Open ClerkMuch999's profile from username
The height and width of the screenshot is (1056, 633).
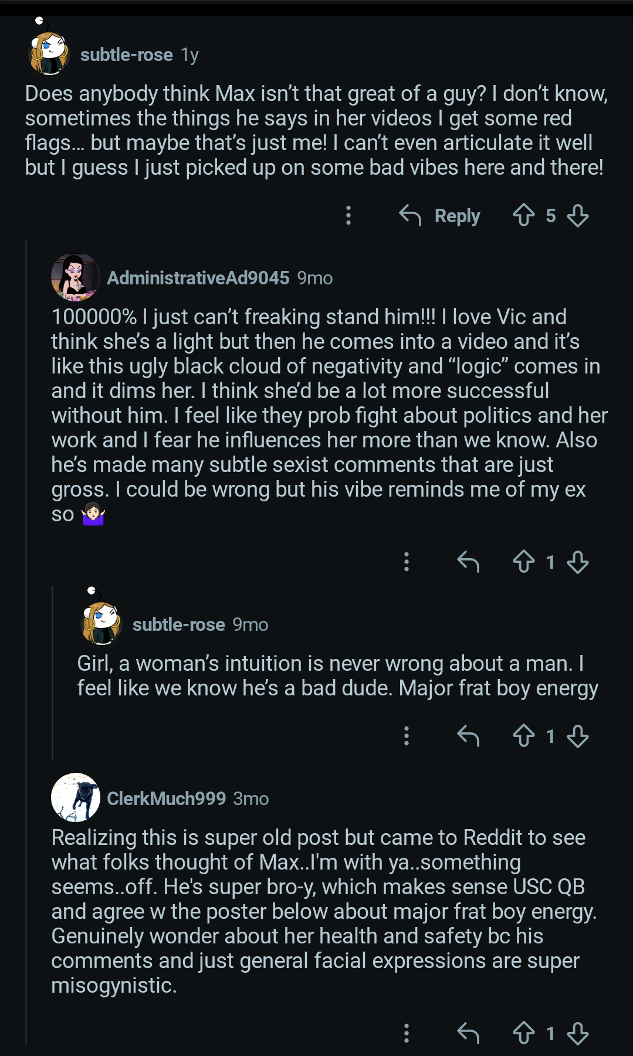point(166,799)
